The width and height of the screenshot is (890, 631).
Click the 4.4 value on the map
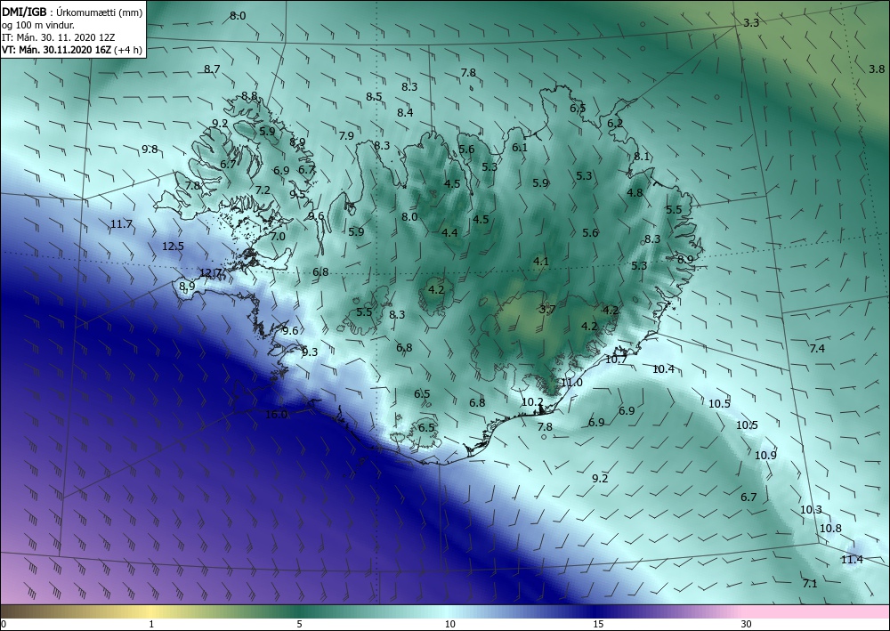449,232
